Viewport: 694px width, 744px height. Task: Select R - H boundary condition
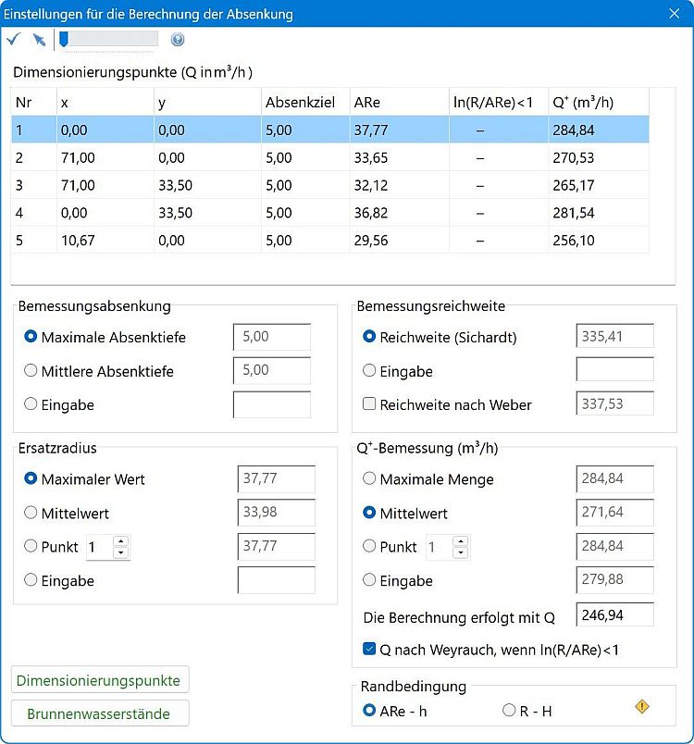pos(508,711)
